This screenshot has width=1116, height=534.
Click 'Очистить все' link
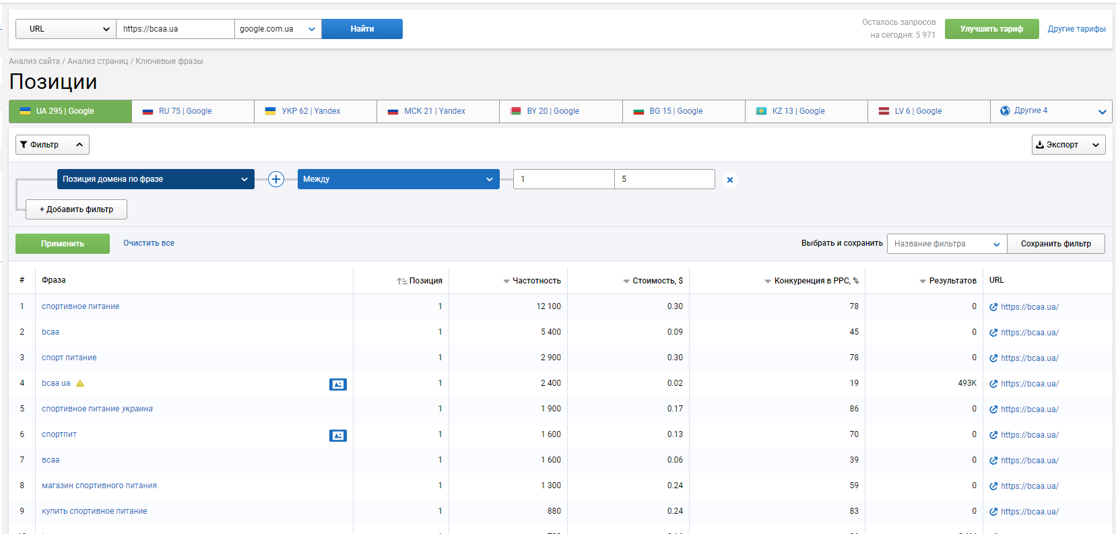pos(149,243)
